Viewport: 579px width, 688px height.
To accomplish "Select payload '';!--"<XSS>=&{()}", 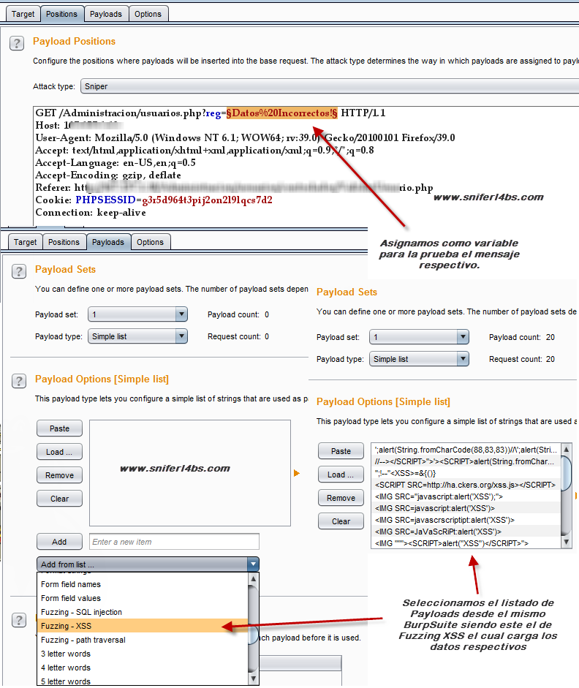I will [466, 473].
